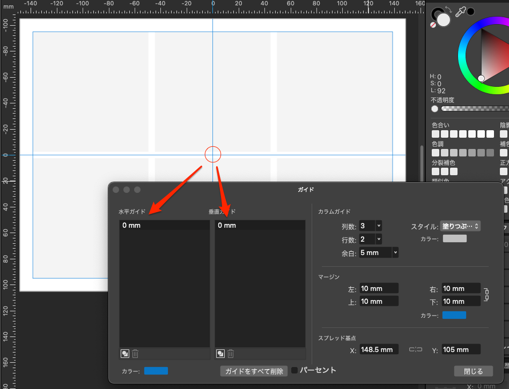Click trash icon under vertical guides list
The height and width of the screenshot is (389, 509).
pos(231,354)
